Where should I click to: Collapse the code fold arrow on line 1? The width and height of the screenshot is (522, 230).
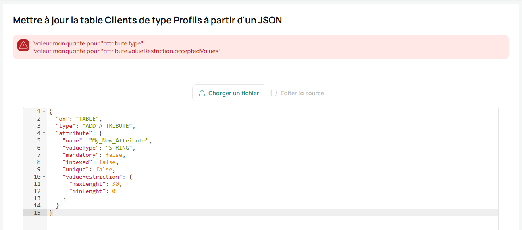tap(44, 111)
